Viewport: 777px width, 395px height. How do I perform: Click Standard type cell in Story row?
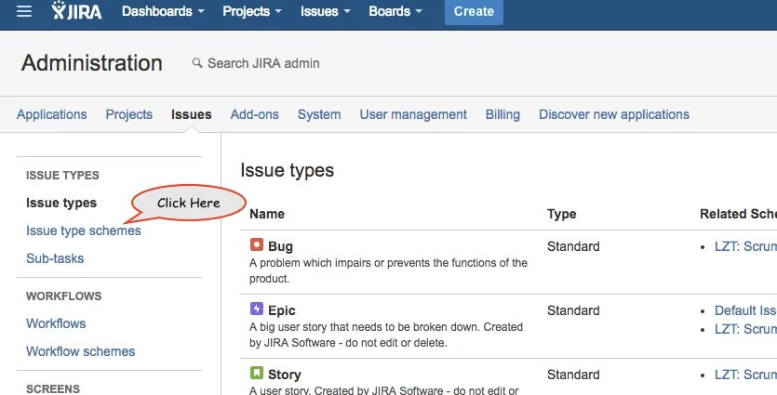tap(573, 375)
